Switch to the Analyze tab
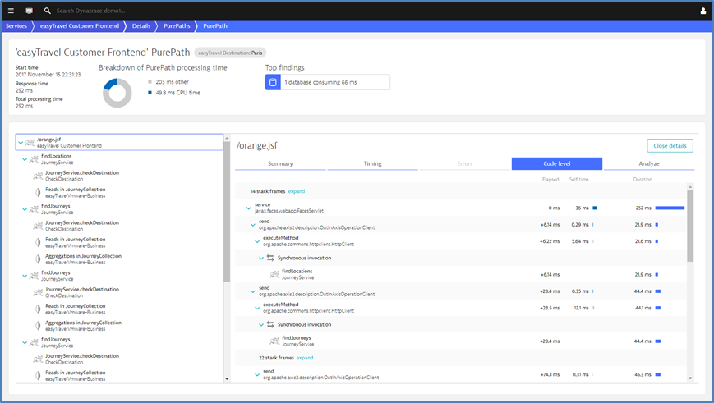This screenshot has height=403, width=714. click(649, 164)
